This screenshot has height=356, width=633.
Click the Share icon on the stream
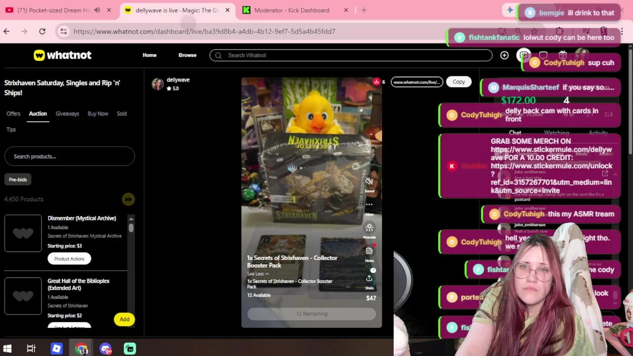[x=369, y=278]
